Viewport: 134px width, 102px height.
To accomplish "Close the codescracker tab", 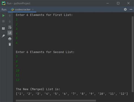I will 33,10.
